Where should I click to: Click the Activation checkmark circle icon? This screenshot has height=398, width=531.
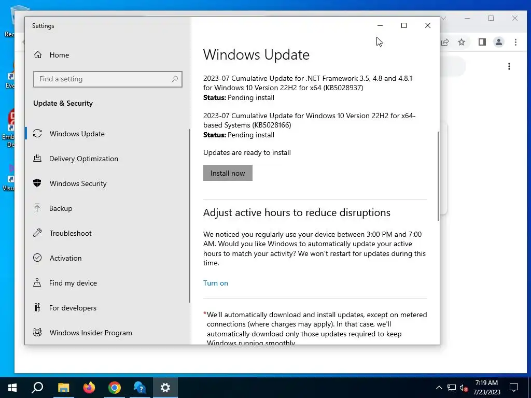[37, 258]
